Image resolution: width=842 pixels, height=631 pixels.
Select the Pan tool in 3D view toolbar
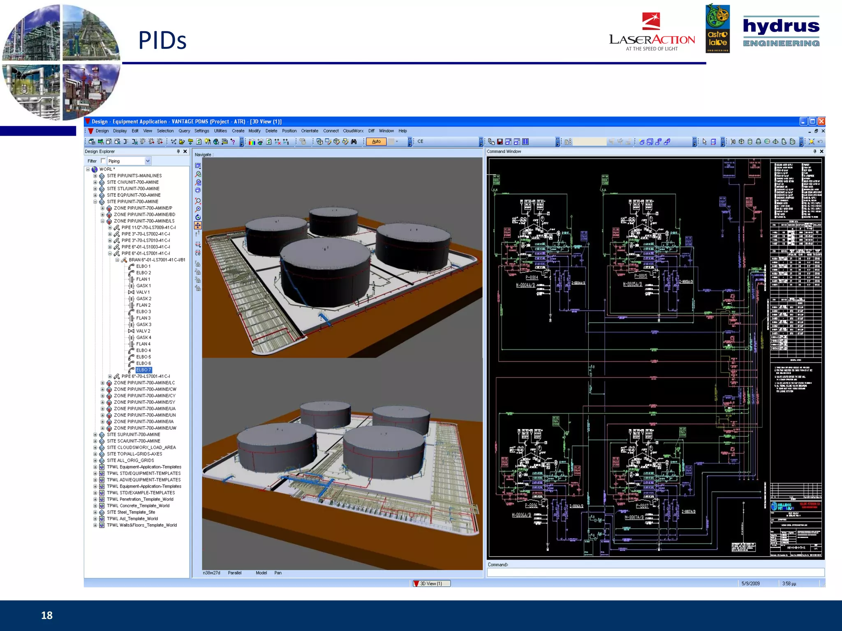pyautogui.click(x=198, y=225)
